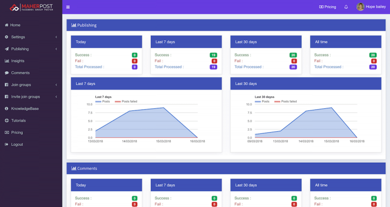Screen dimensions: 390x207
Task: Click the Insights chart icon in sidebar
Action: point(7,61)
